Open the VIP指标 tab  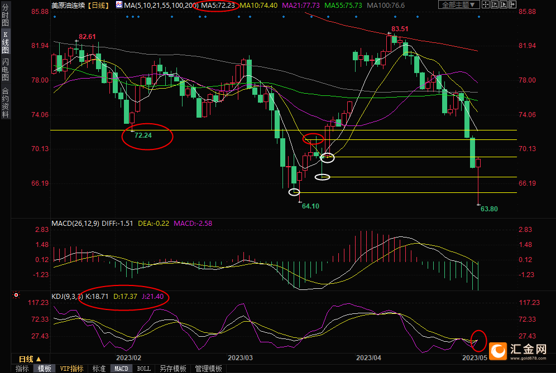(x=71, y=369)
